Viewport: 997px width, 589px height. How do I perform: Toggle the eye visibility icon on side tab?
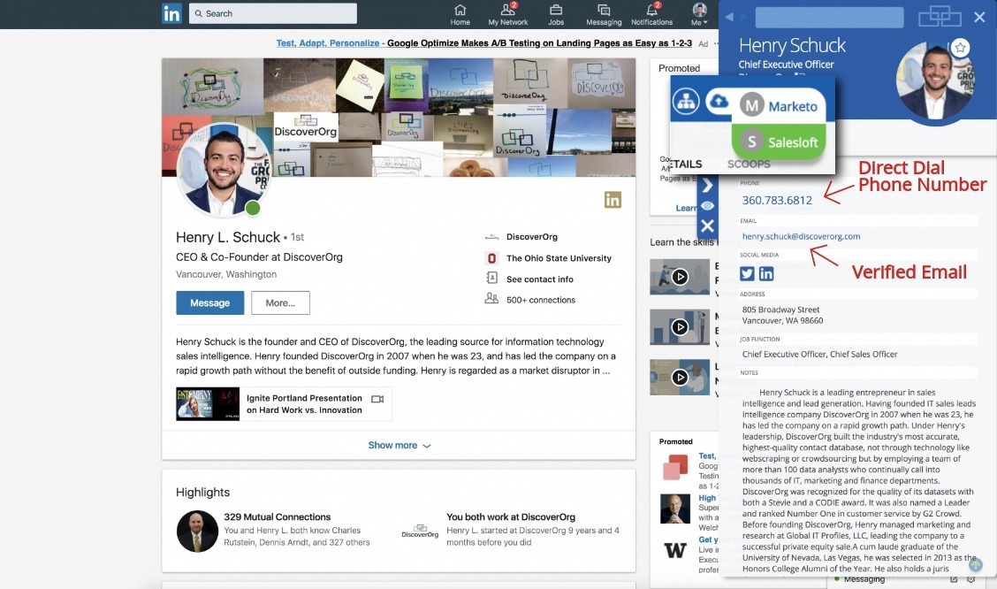pos(707,206)
